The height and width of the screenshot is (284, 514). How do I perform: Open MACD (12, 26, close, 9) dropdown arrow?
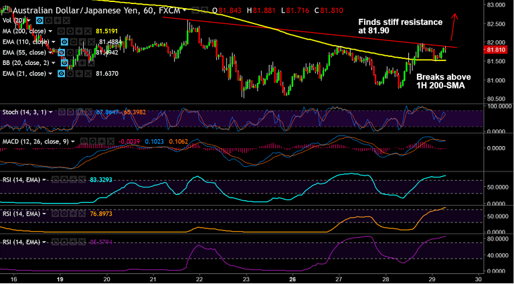[73, 141]
